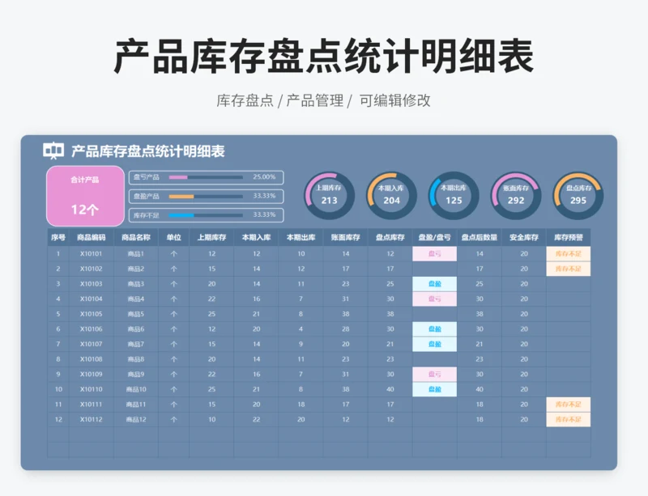Select the 账面库存 292 ring gauge

pos(516,195)
